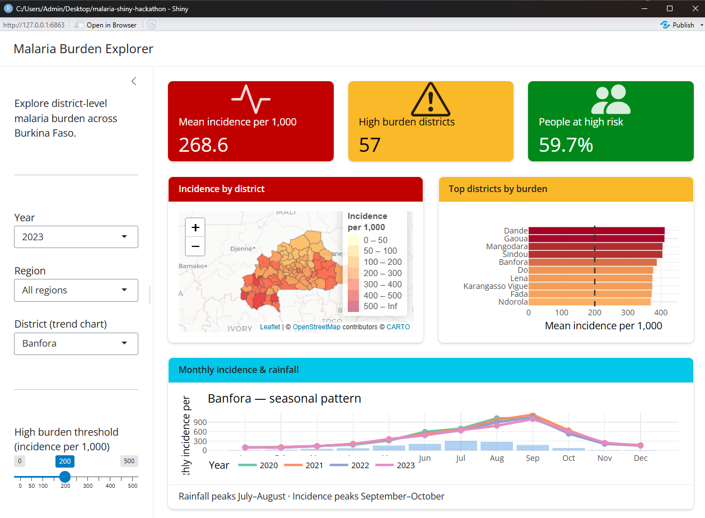Open the OpenStreetMap link
Image resolution: width=705 pixels, height=518 pixels.
(316, 326)
